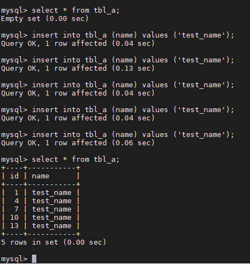
Task: Click the bottom border line of the result table
Action: point(41,234)
